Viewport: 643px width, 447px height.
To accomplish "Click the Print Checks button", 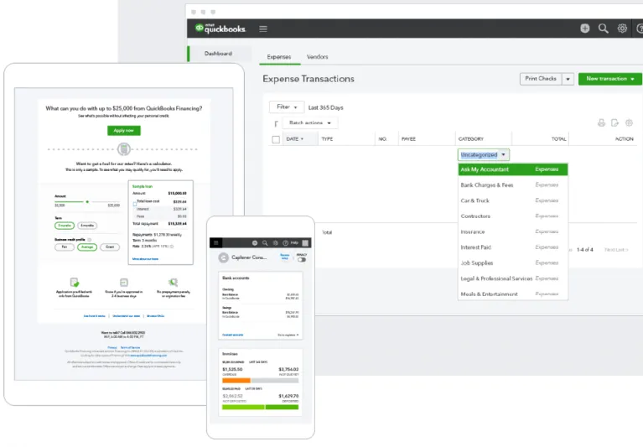I will pyautogui.click(x=541, y=79).
